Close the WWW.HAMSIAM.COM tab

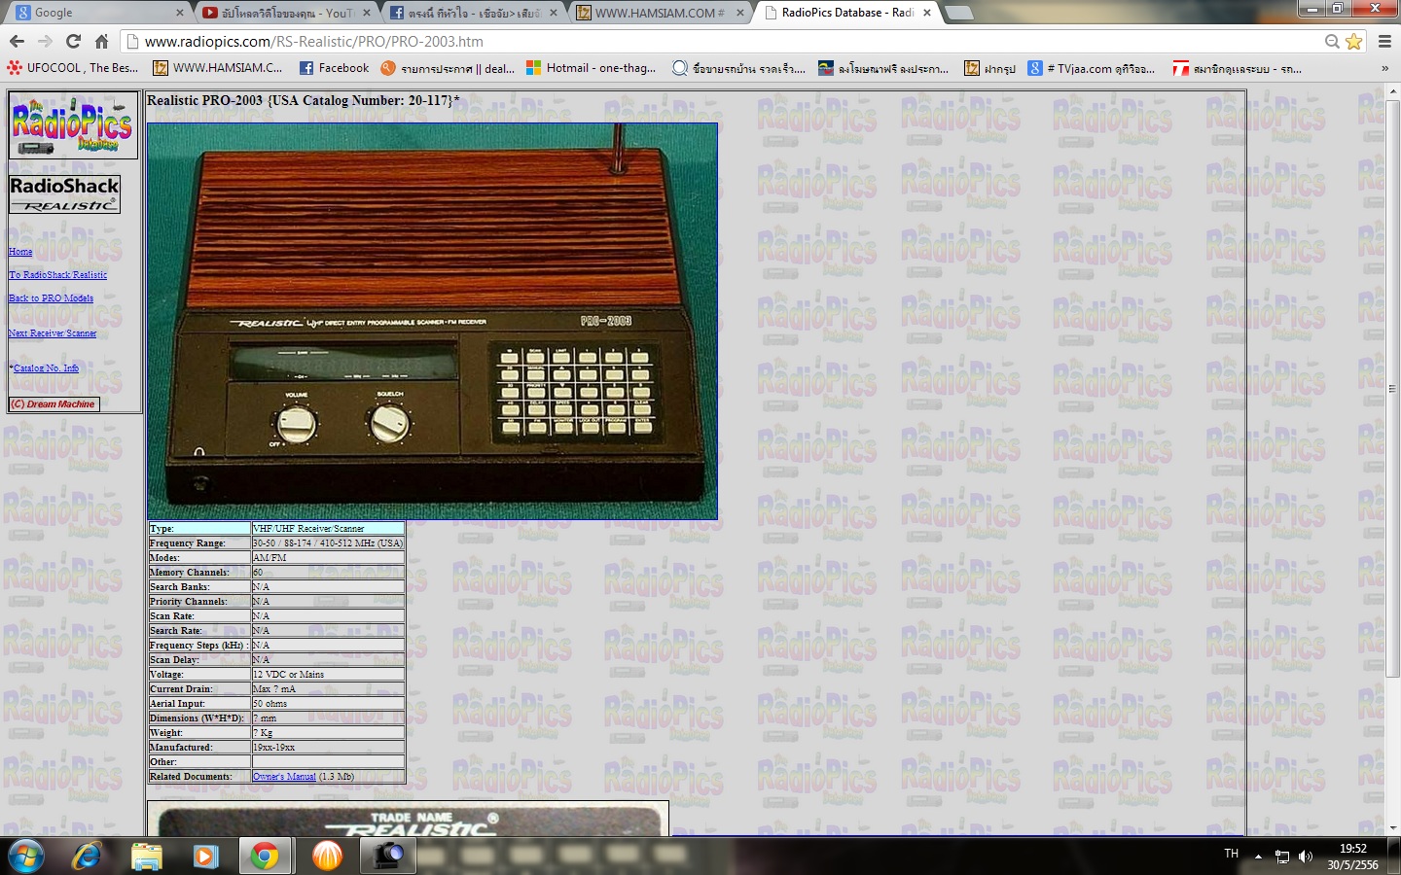(x=739, y=13)
